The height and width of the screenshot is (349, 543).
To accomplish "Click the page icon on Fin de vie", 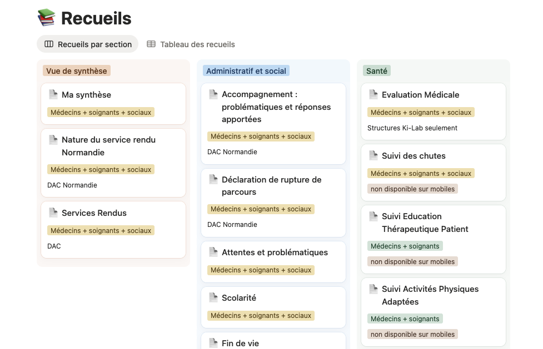I will click(x=213, y=343).
